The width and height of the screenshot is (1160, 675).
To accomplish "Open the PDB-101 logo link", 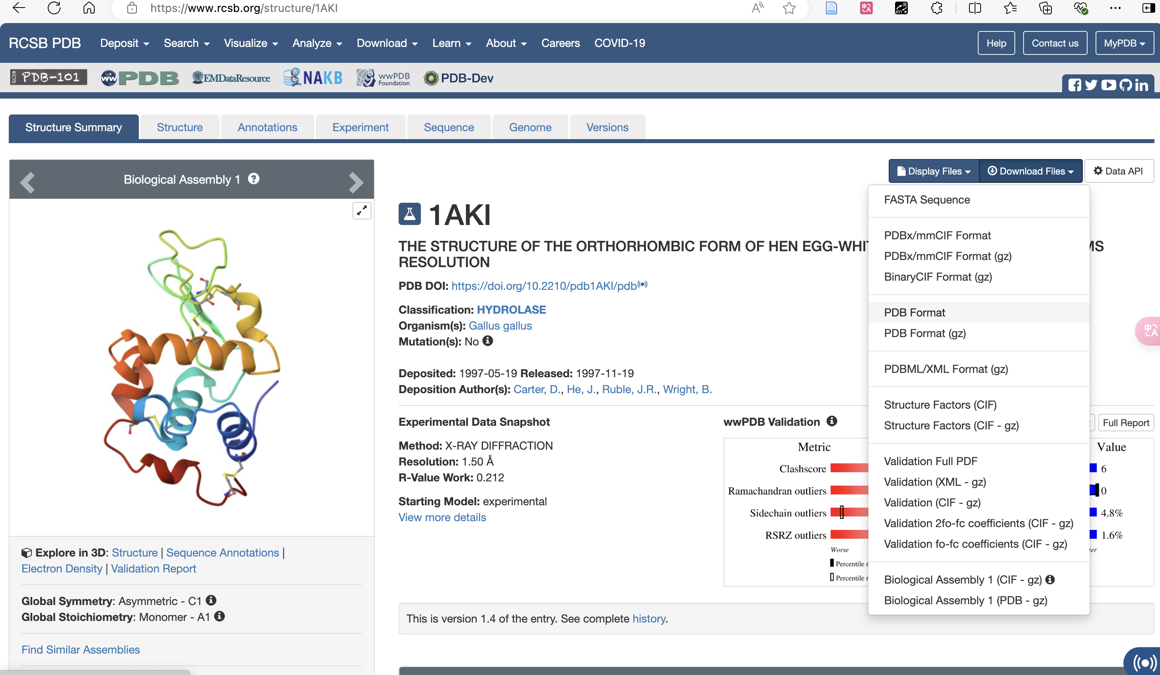I will (x=49, y=77).
